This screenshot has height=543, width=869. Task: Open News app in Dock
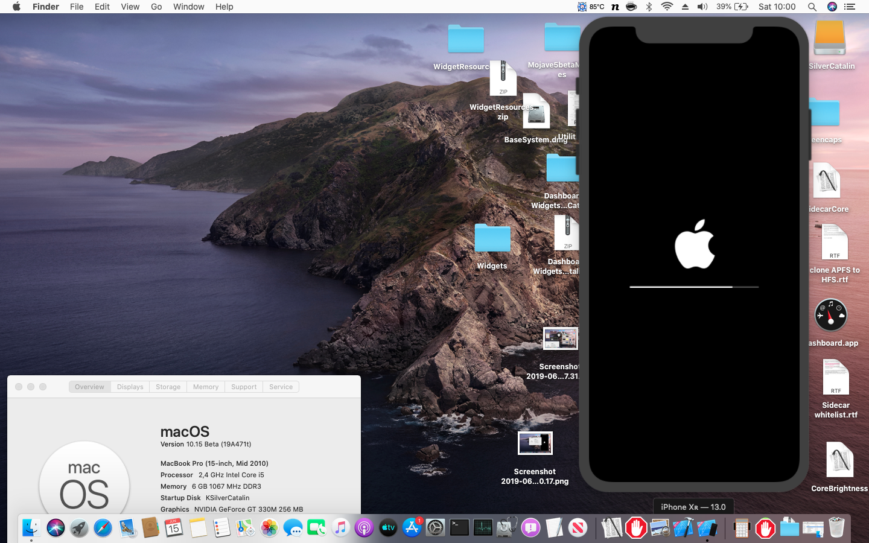pyautogui.click(x=578, y=528)
